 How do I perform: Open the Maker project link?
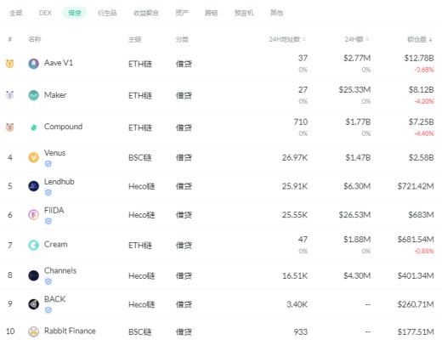[55, 95]
